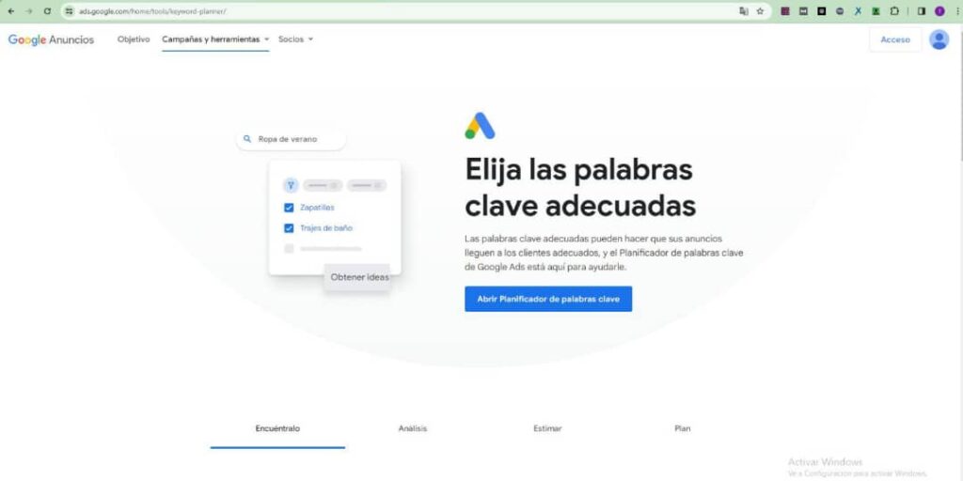Toggle the browser side panel icon
963x481 pixels.
point(922,11)
